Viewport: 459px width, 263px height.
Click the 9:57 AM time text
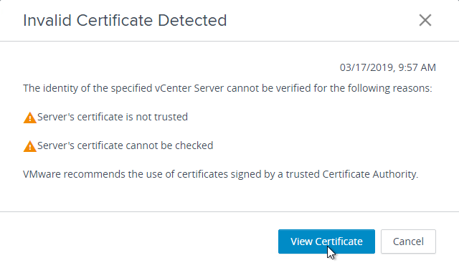(x=417, y=67)
